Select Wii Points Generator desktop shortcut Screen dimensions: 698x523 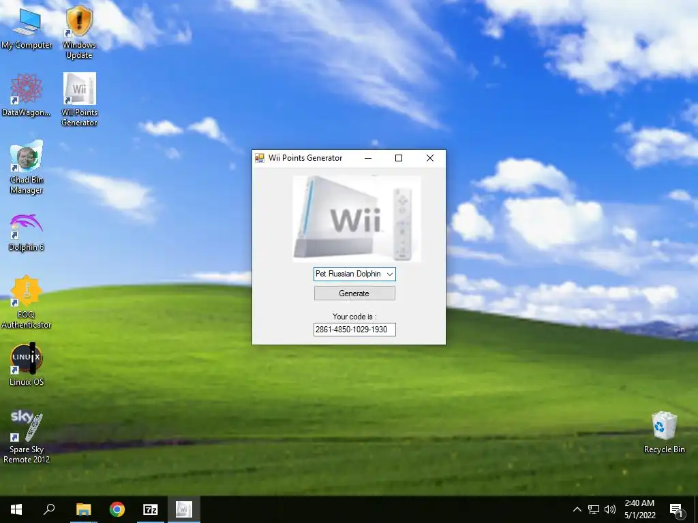click(79, 99)
